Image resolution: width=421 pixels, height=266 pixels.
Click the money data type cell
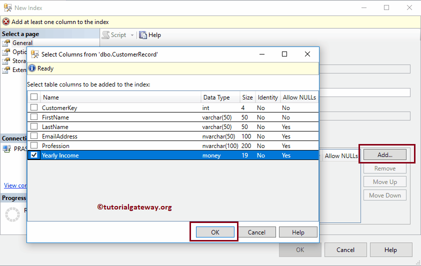tap(211, 155)
